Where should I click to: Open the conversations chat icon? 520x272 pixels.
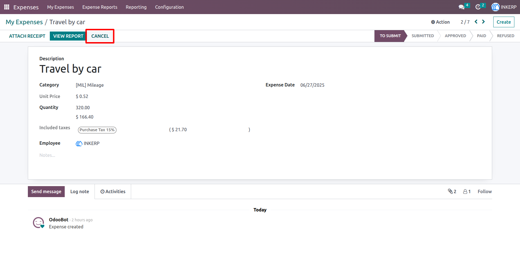pos(461,7)
